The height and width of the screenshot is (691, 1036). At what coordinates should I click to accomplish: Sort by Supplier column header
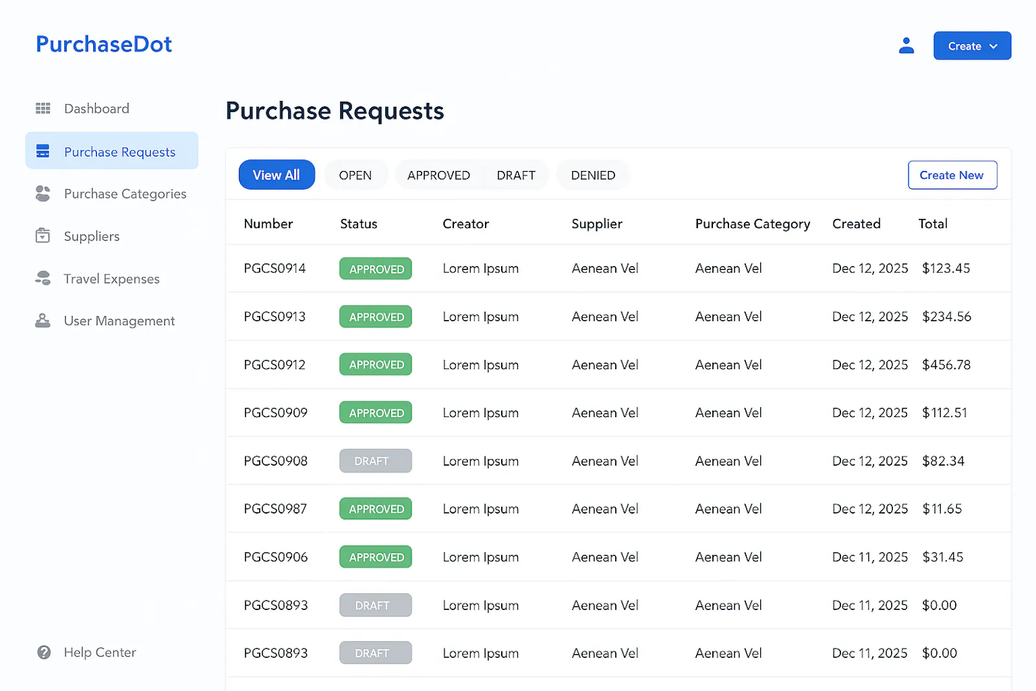pos(597,223)
